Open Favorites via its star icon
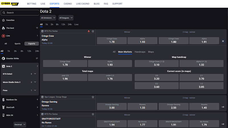 tap(3, 20)
